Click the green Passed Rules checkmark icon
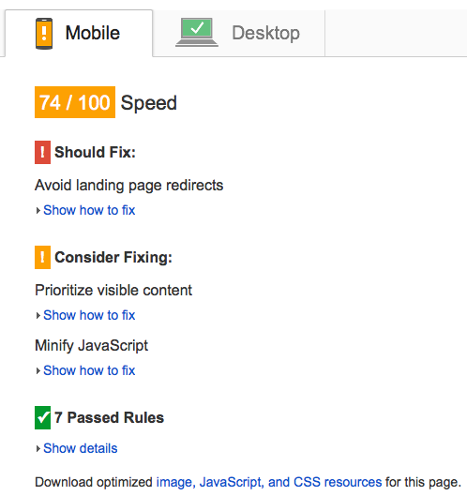 pos(42,417)
